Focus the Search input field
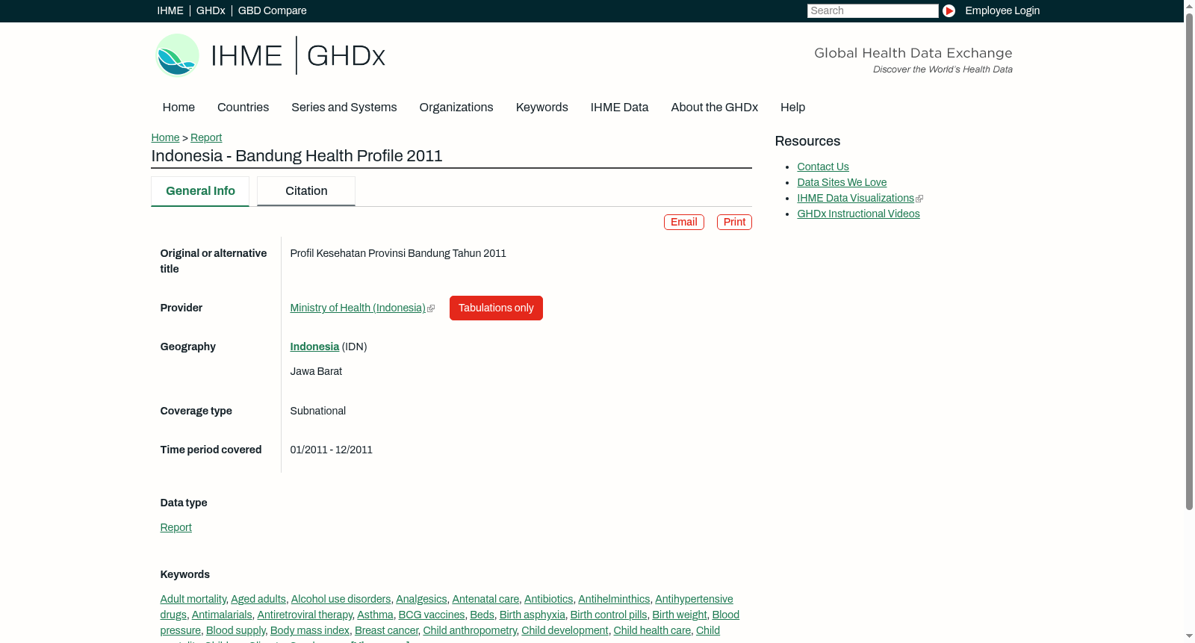1195x643 pixels. tap(872, 10)
